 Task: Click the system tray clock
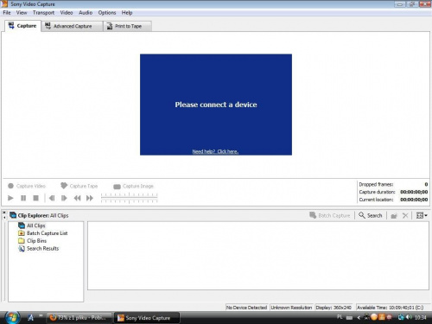[420, 317]
